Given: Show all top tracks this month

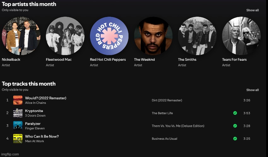Looking at the screenshot, I should click(x=252, y=90).
